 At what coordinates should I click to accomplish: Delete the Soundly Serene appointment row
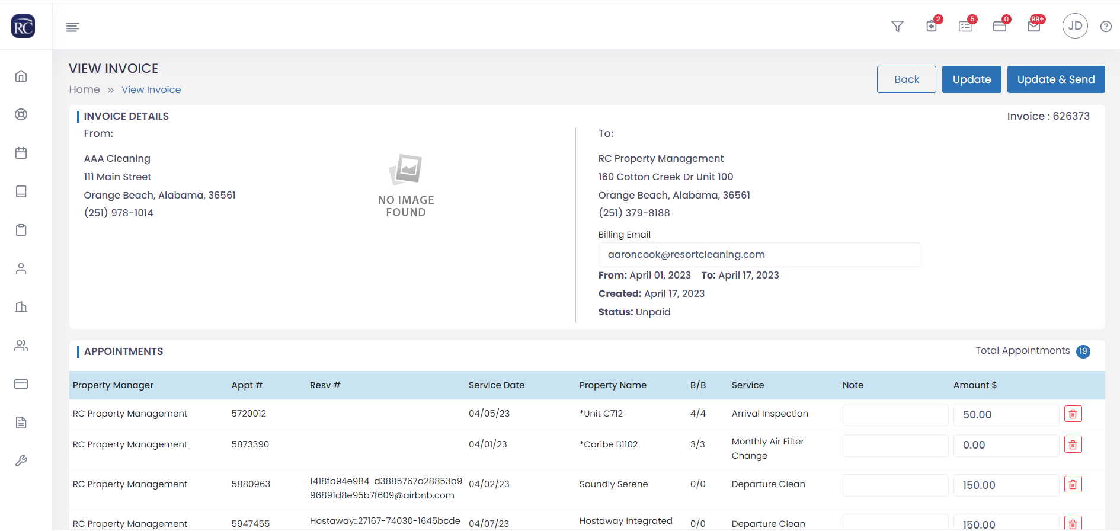[x=1073, y=485]
